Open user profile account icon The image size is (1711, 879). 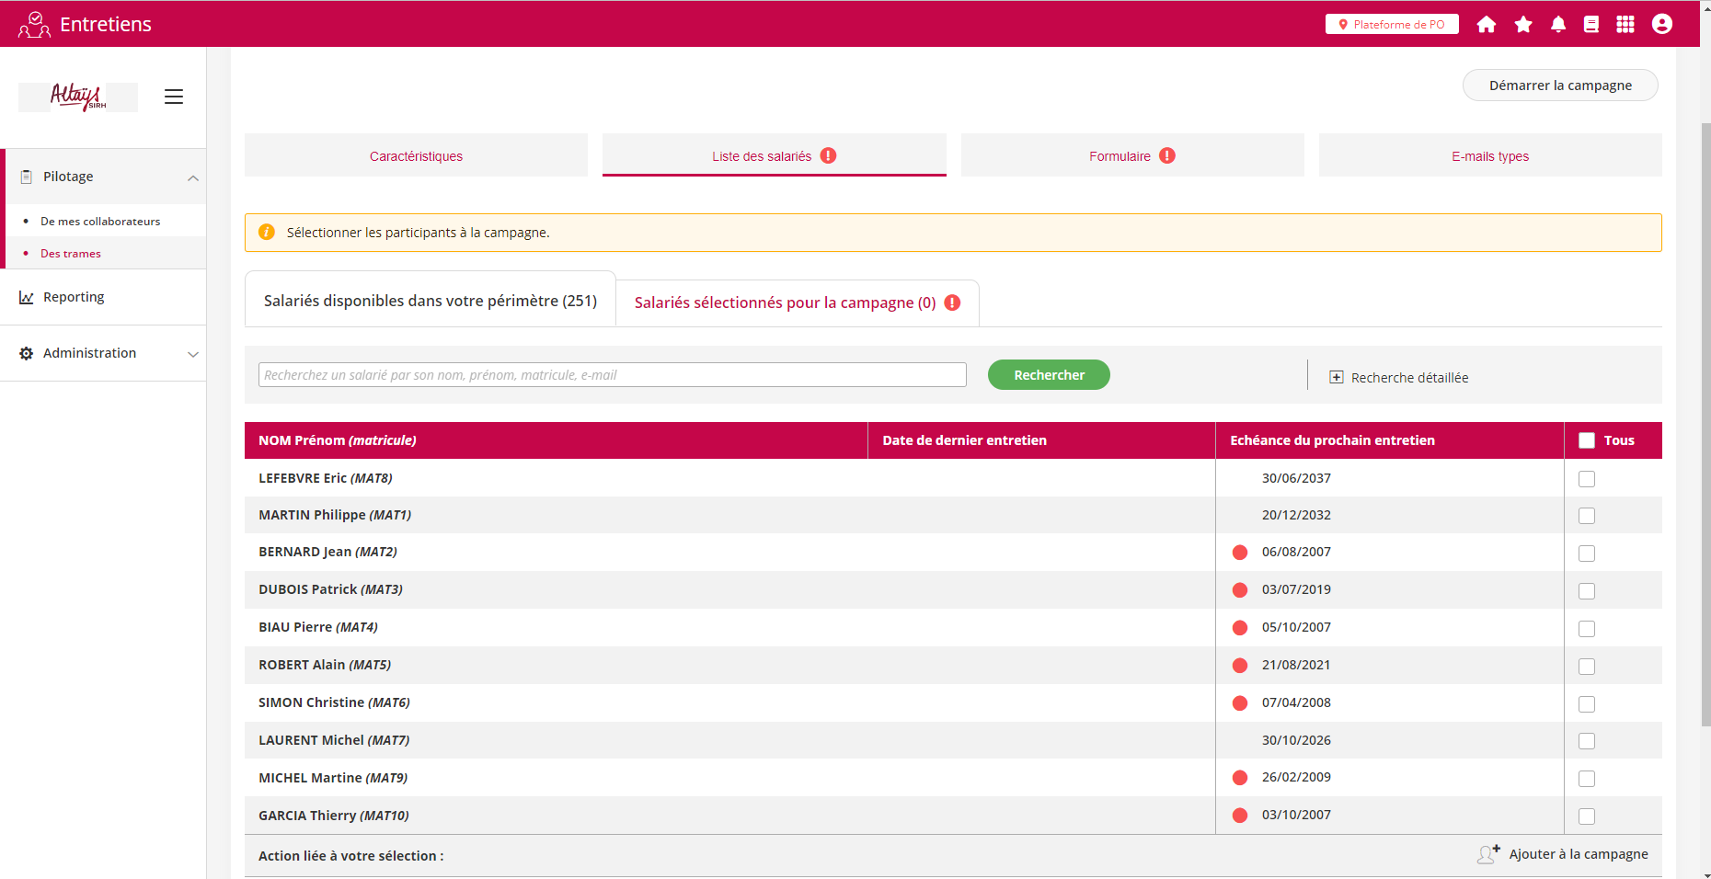click(x=1661, y=25)
